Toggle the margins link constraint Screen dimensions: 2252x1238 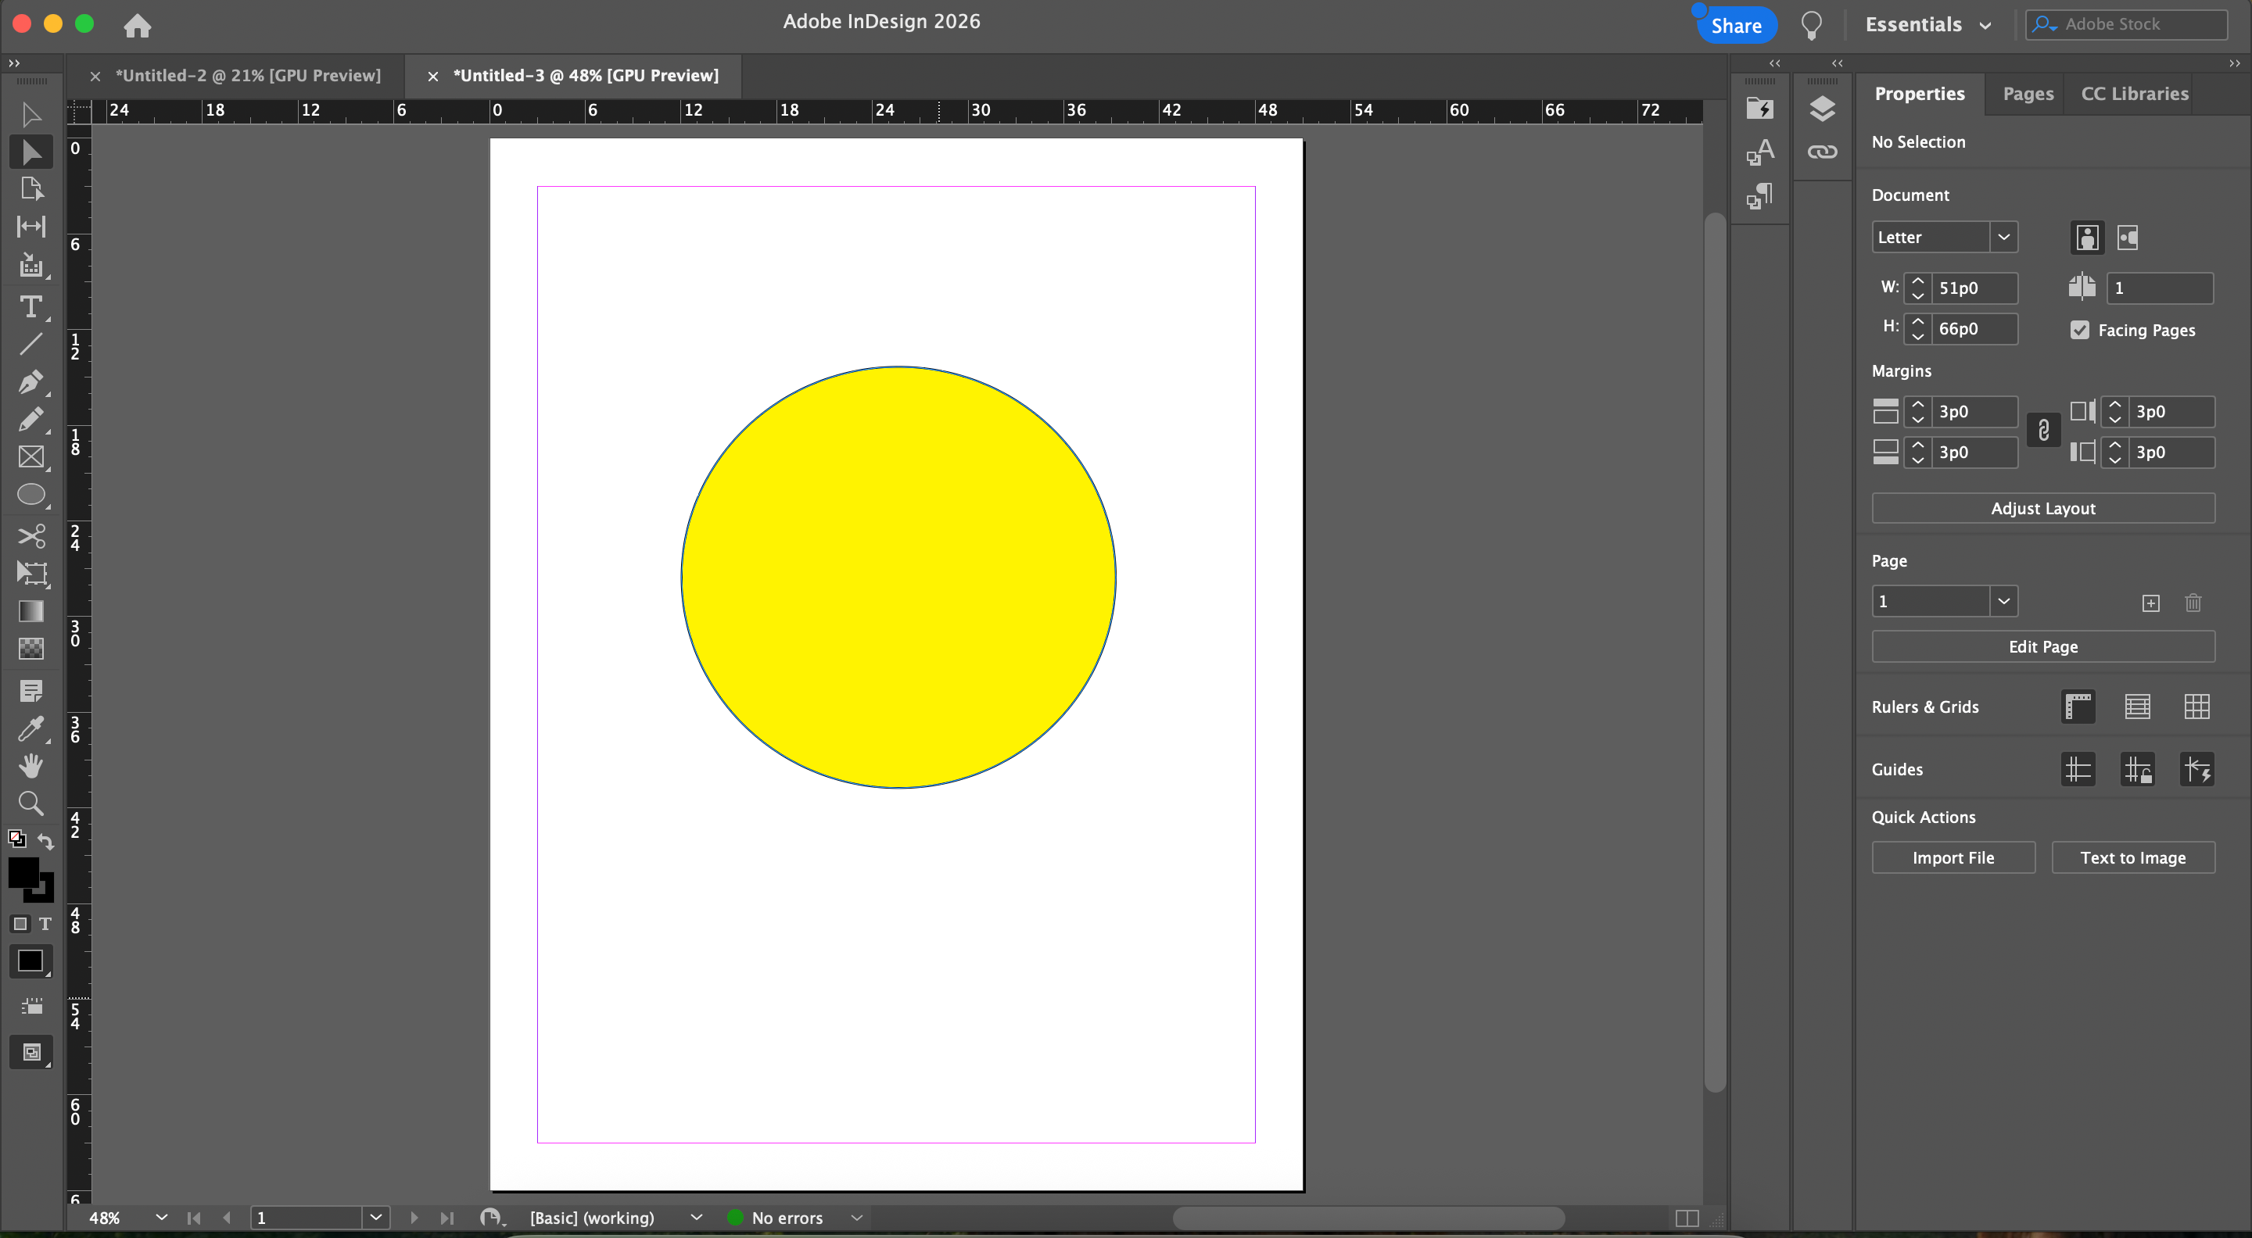[x=2043, y=431]
